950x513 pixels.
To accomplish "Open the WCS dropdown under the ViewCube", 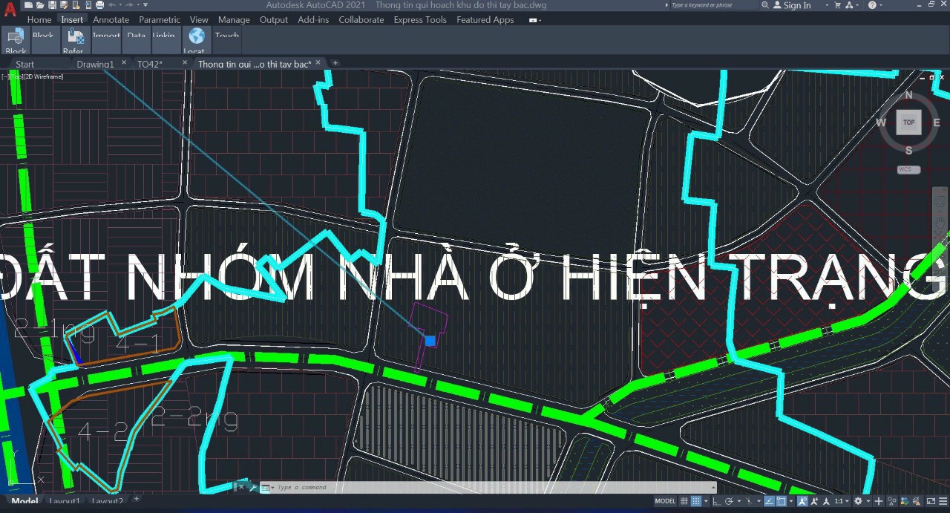I will coord(907,169).
